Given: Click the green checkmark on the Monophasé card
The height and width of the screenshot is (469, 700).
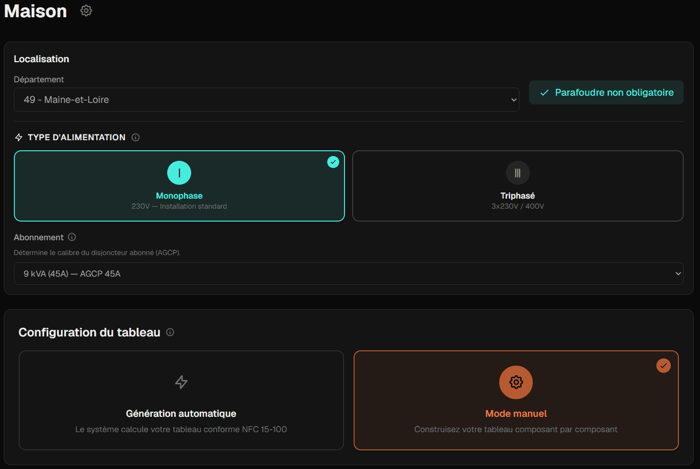Looking at the screenshot, I should point(333,162).
